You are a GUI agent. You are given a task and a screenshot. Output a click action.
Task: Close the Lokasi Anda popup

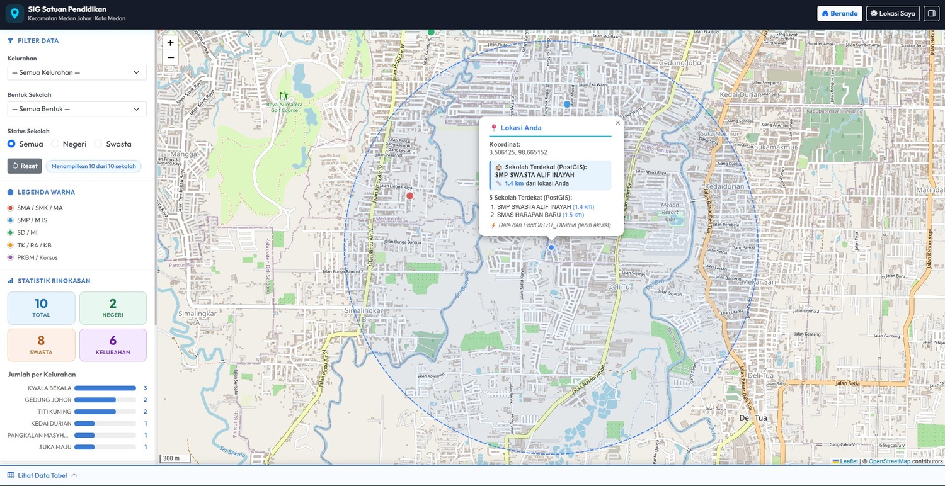(617, 123)
